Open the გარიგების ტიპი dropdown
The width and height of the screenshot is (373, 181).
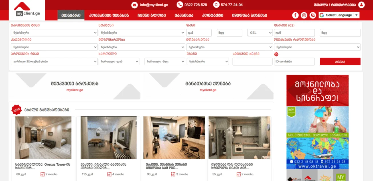(x=54, y=33)
